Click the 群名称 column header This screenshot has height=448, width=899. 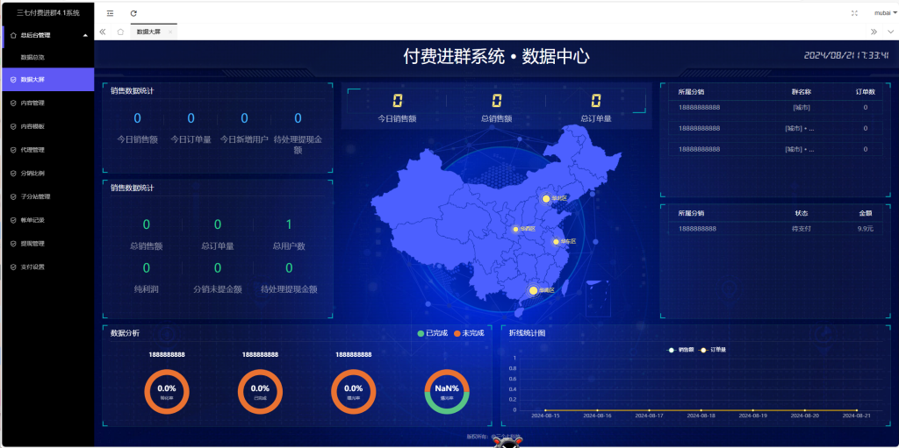[801, 92]
